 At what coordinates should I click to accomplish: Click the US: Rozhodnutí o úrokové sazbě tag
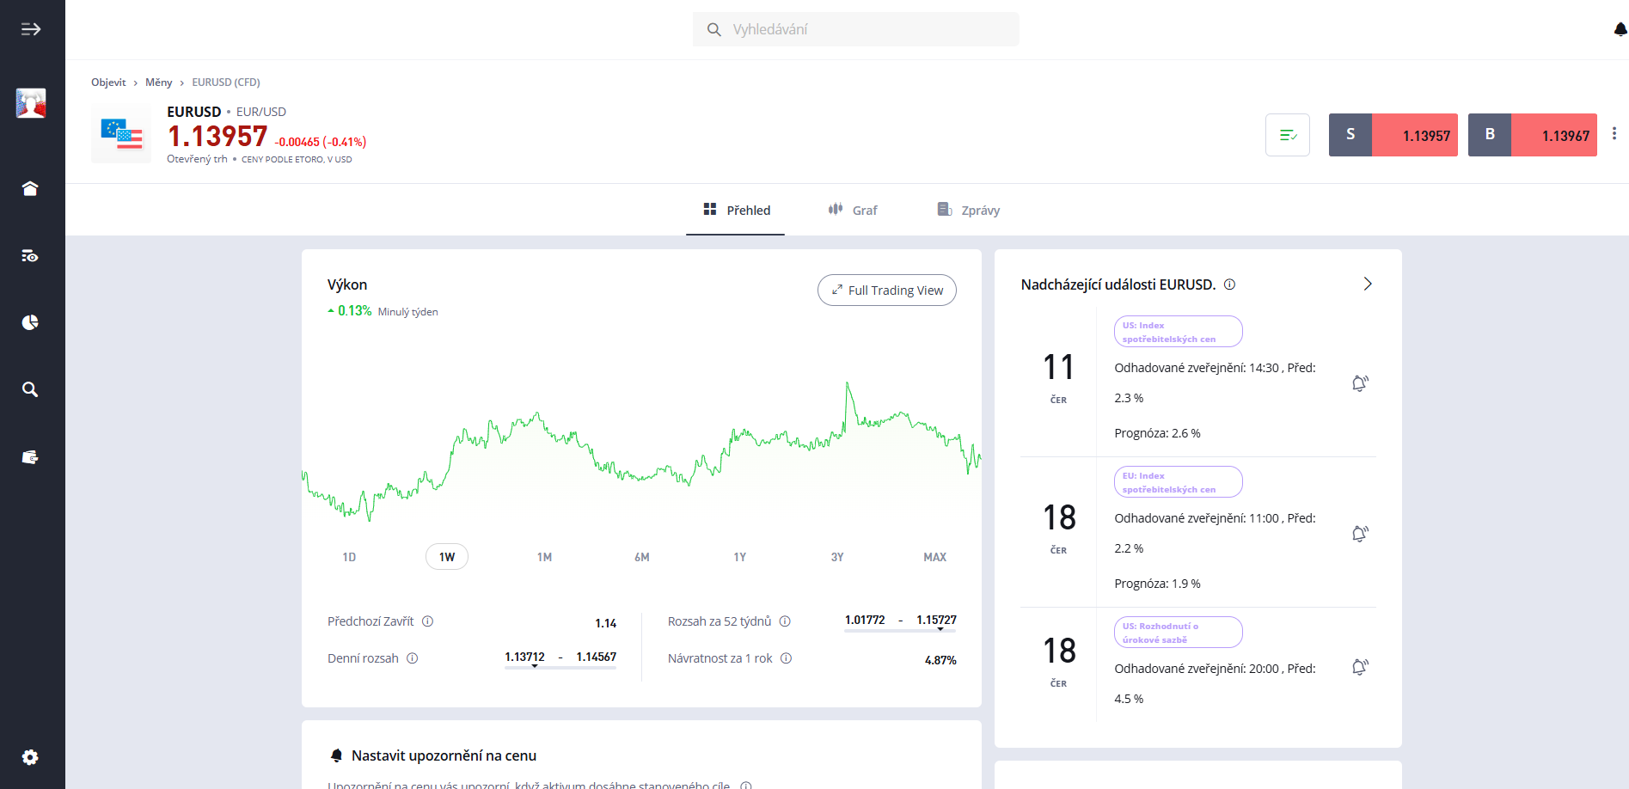(1179, 633)
